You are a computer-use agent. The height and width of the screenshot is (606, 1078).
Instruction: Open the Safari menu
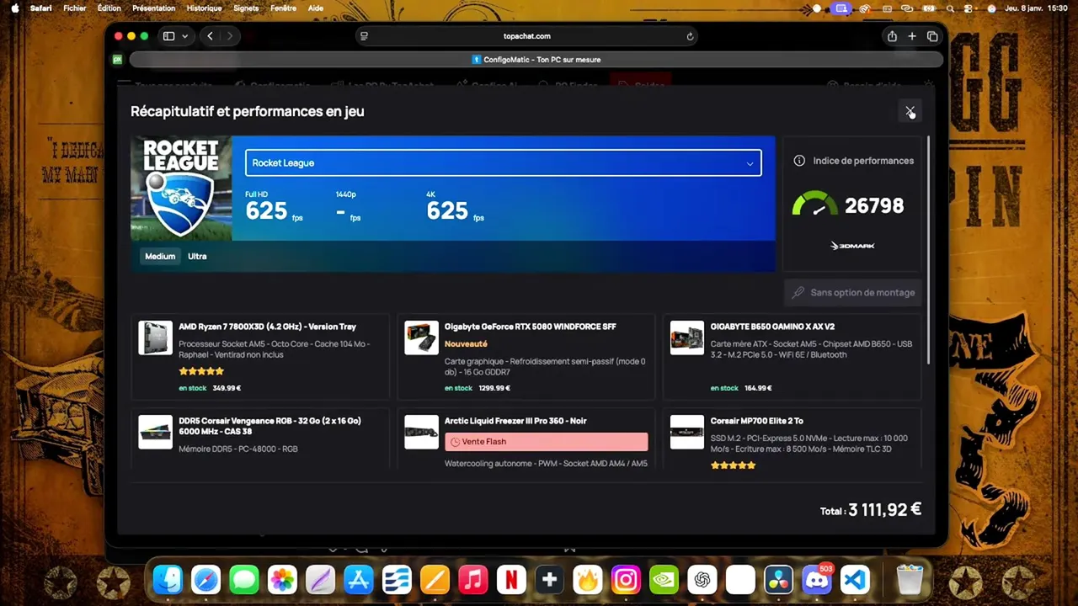(x=40, y=8)
